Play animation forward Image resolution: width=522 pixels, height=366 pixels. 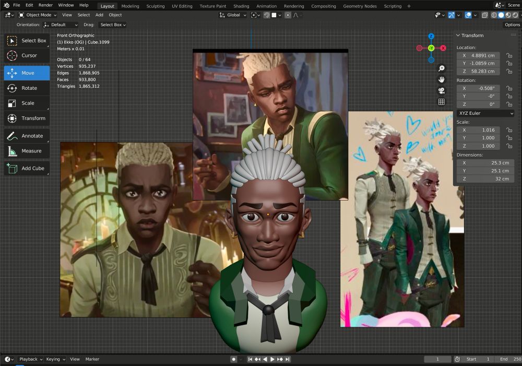pyautogui.click(x=272, y=359)
